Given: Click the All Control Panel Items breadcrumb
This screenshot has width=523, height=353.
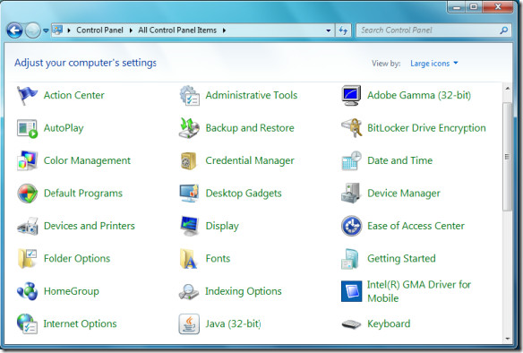Looking at the screenshot, I should pyautogui.click(x=177, y=30).
